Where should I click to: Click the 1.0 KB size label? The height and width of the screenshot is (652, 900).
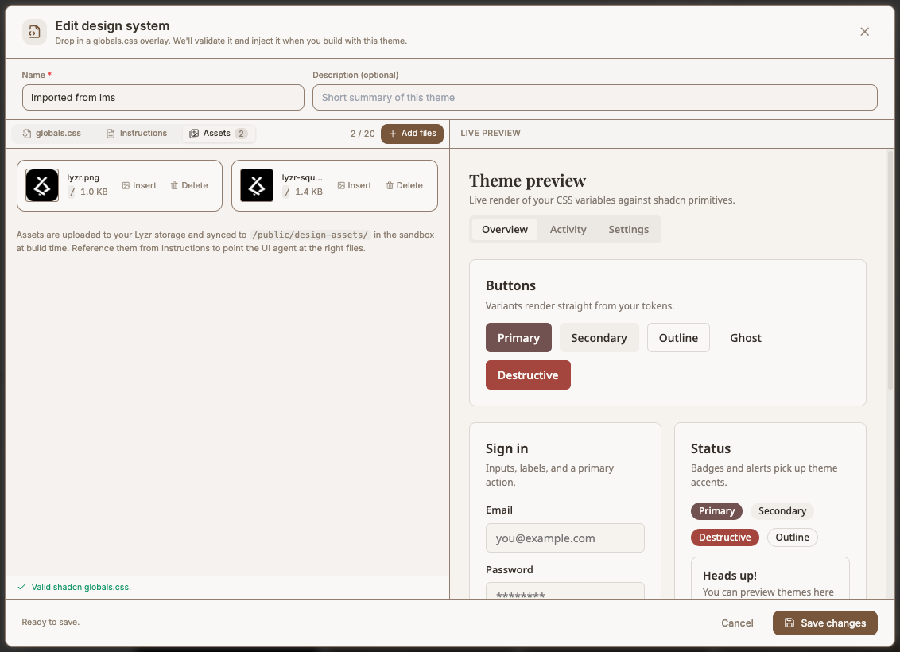[x=94, y=192]
